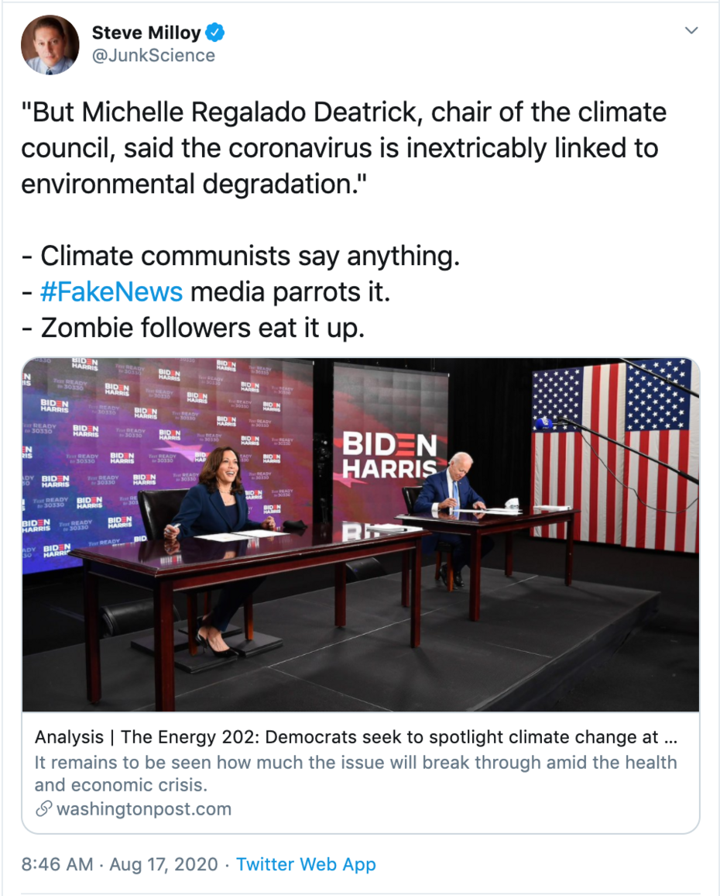Click the "Climate communists say anything" line
This screenshot has width=720, height=896.
pyautogui.click(x=240, y=256)
